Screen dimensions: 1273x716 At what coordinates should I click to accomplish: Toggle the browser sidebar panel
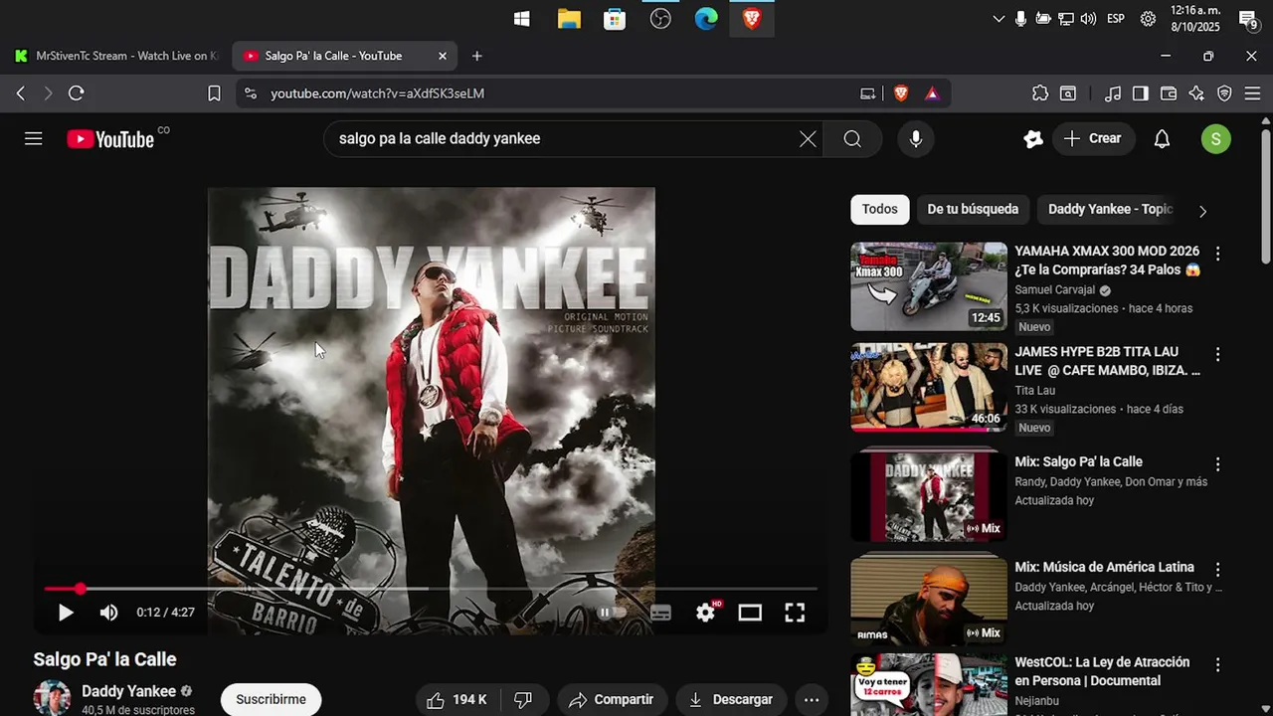pos(1141,93)
